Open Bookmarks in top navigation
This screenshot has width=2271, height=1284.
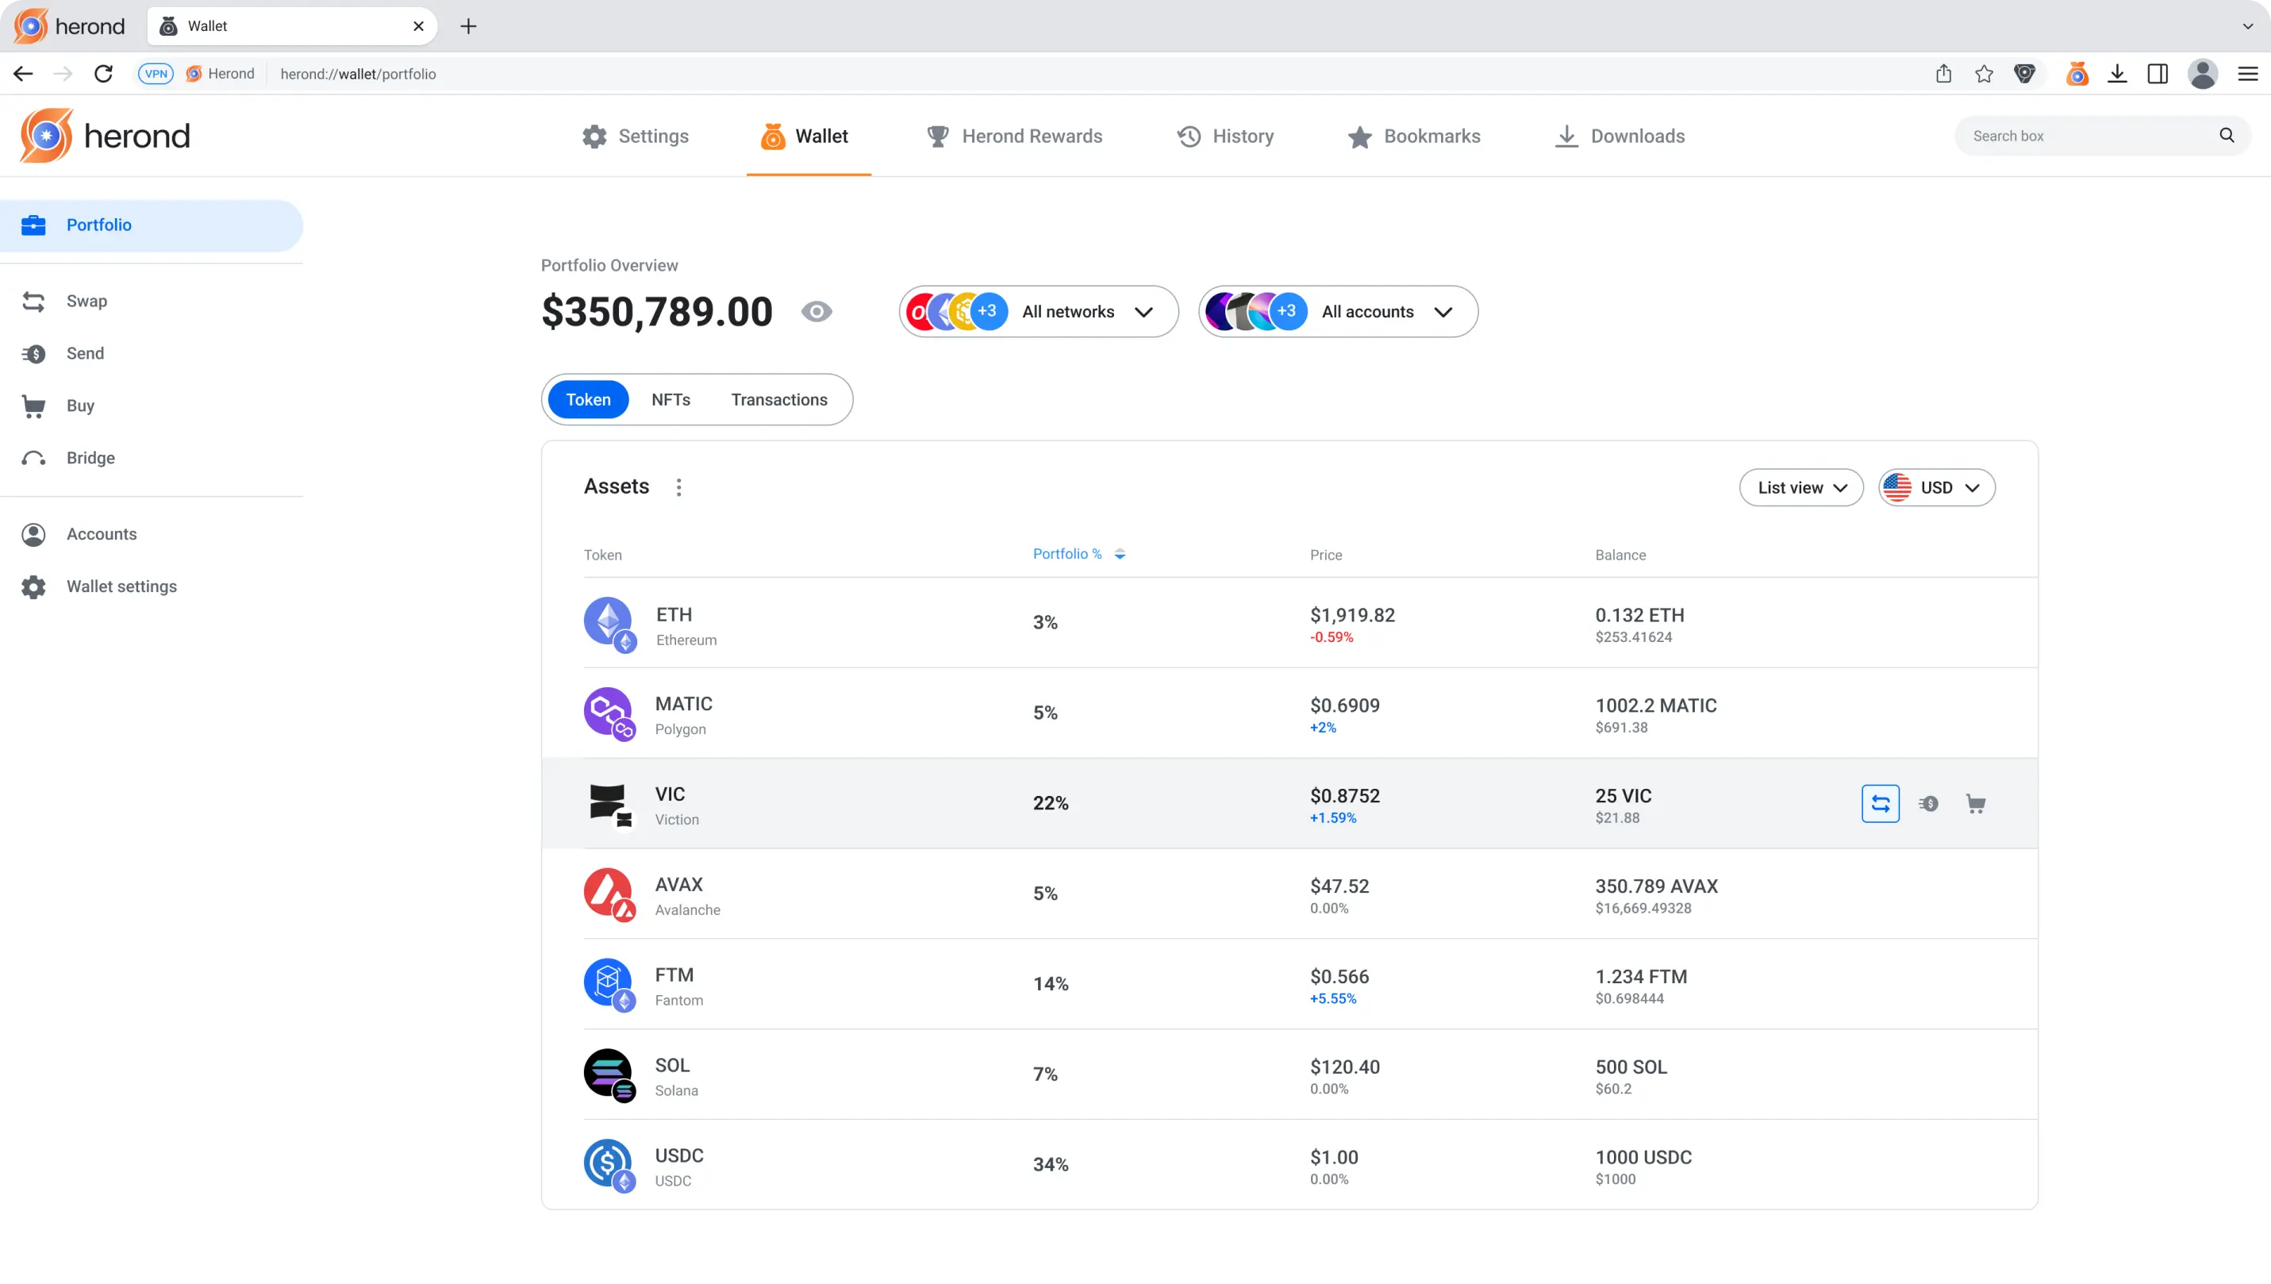tap(1414, 136)
